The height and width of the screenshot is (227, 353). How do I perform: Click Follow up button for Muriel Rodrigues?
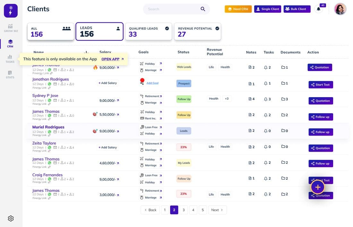(x=321, y=132)
